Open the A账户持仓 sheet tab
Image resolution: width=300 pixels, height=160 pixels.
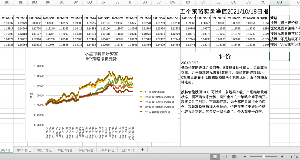point(24,150)
